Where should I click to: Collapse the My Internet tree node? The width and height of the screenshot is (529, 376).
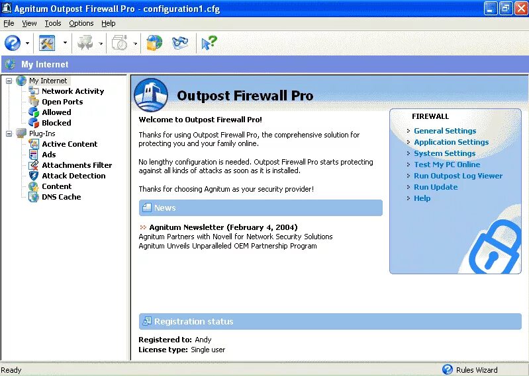[x=9, y=81]
